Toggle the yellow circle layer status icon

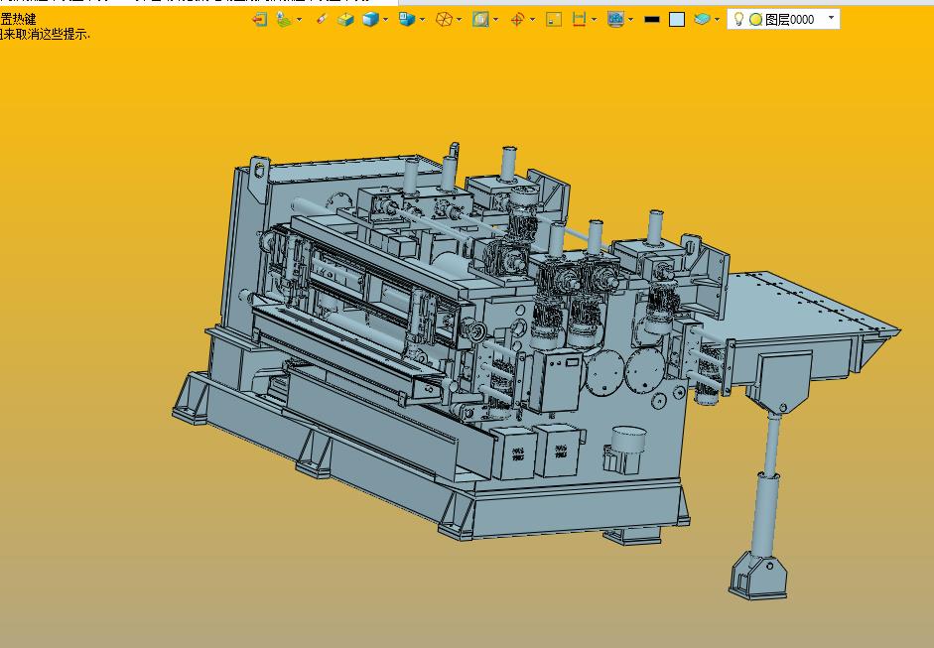(756, 20)
